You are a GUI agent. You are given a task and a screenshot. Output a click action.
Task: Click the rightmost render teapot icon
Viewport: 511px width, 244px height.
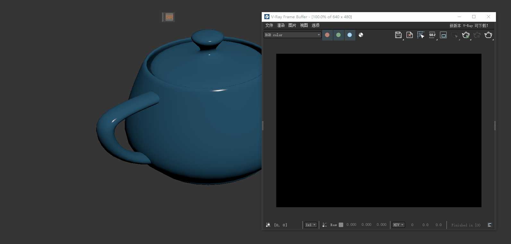pos(488,35)
